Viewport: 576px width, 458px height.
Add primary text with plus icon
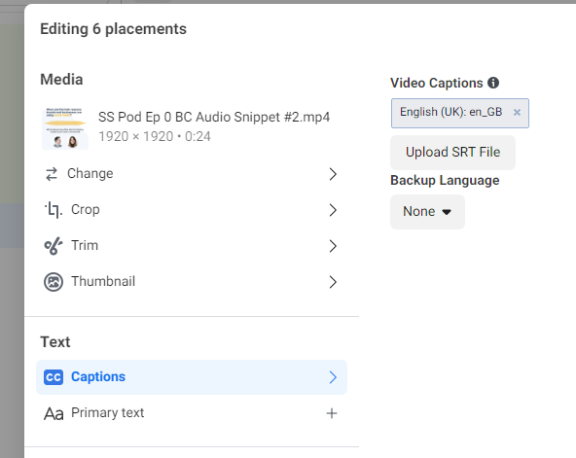tap(332, 413)
